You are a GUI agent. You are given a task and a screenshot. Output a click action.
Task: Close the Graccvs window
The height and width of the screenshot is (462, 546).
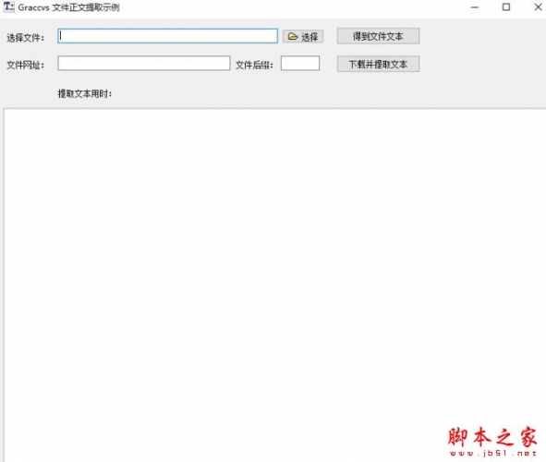click(x=538, y=7)
